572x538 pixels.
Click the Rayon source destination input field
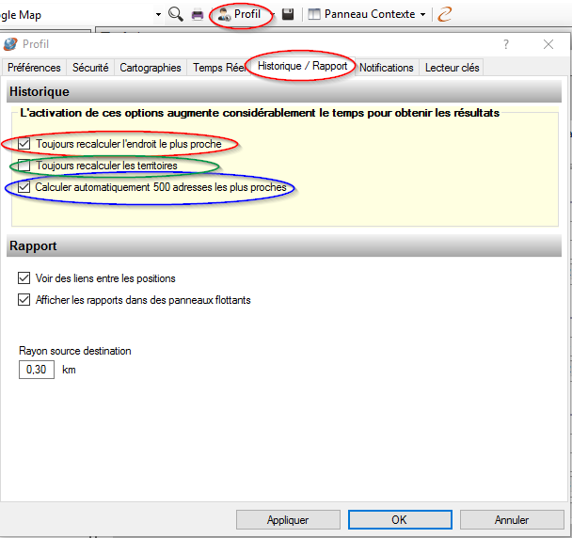(37, 370)
